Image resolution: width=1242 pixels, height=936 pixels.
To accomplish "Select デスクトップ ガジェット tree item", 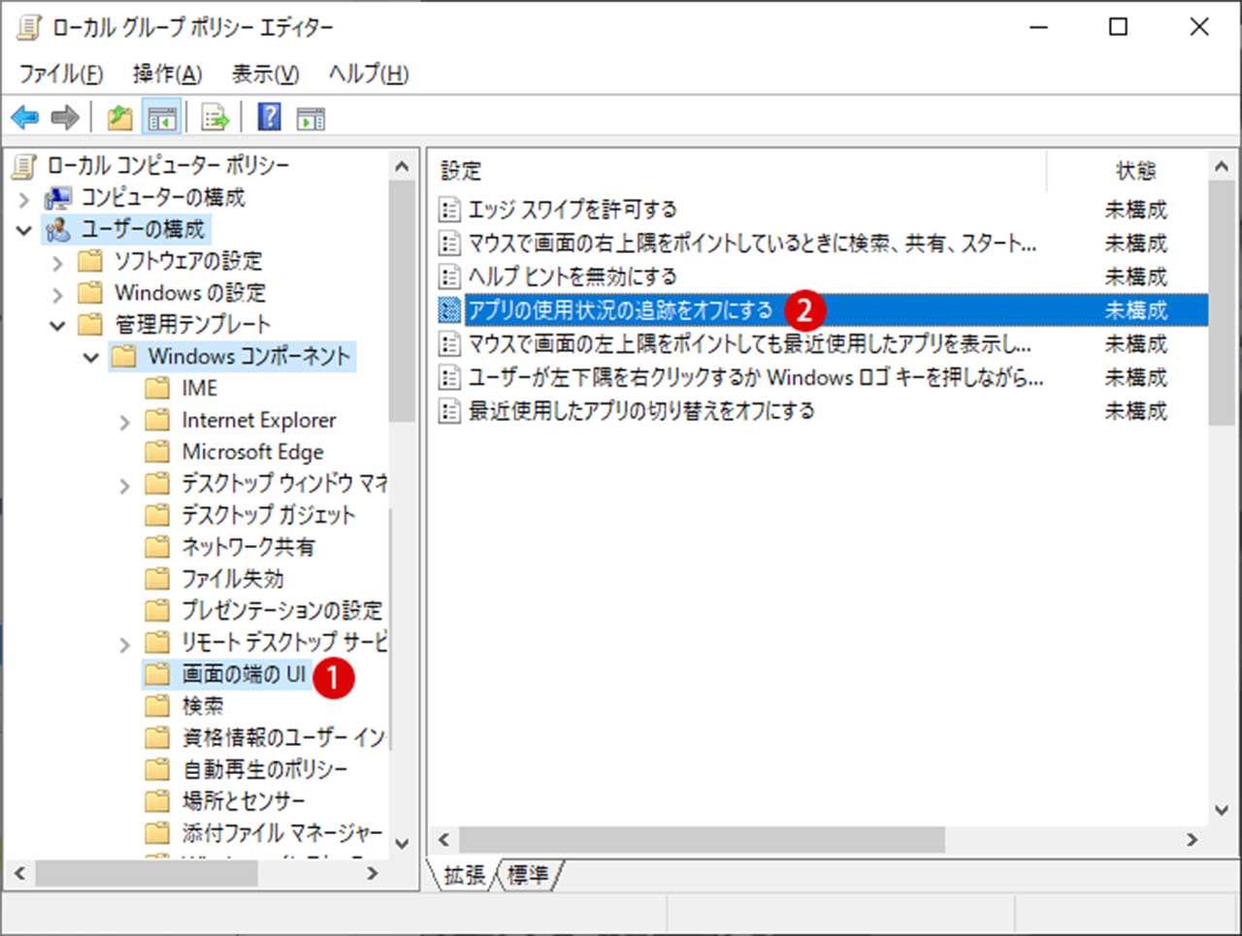I will click(269, 515).
